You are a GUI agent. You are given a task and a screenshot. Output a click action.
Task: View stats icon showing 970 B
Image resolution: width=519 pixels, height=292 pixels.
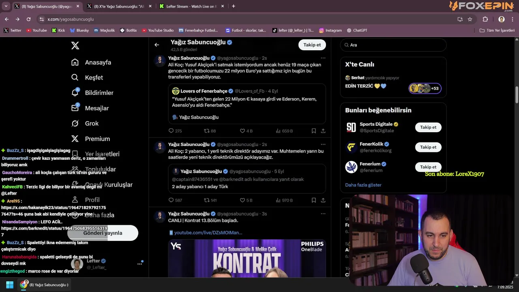pos(278,200)
